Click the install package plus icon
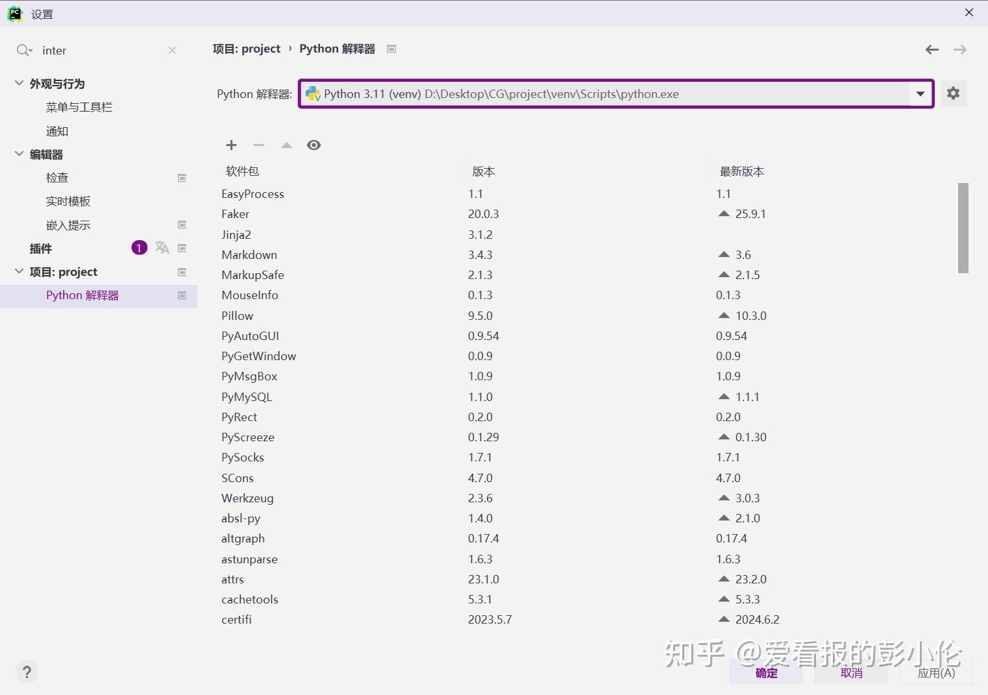 [231, 145]
